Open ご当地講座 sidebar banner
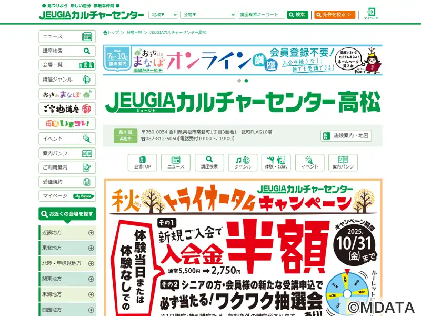The image size is (421, 316). point(67,109)
